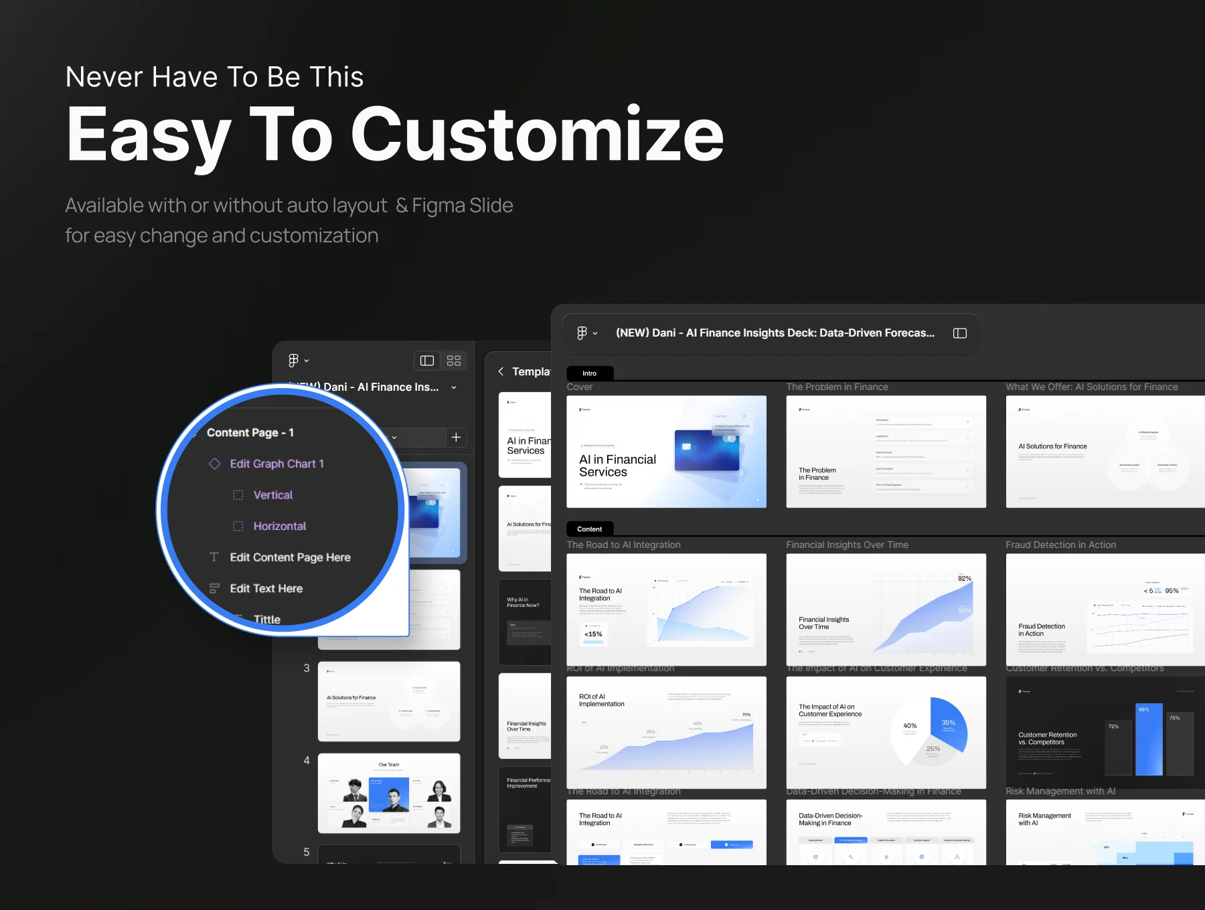Click slide number 4 in the left panel
This screenshot has height=910, width=1205.
pos(307,760)
